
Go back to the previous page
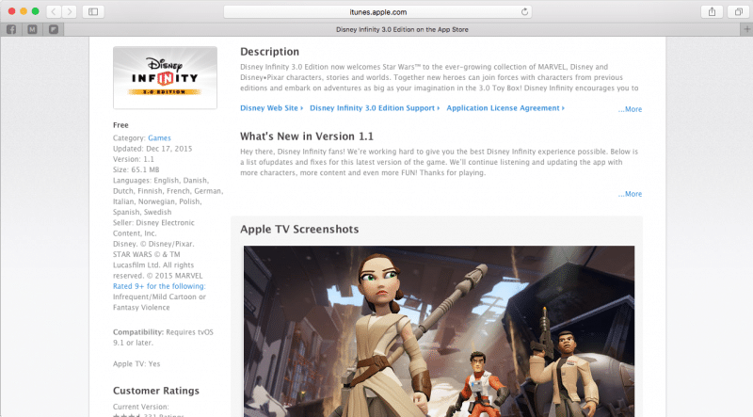coord(53,11)
